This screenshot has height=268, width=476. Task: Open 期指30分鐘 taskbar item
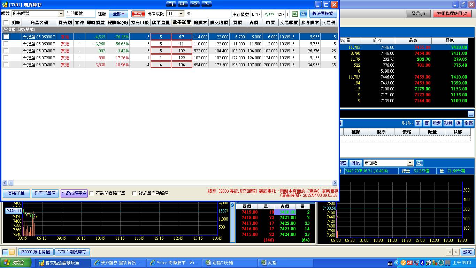pos(230,263)
